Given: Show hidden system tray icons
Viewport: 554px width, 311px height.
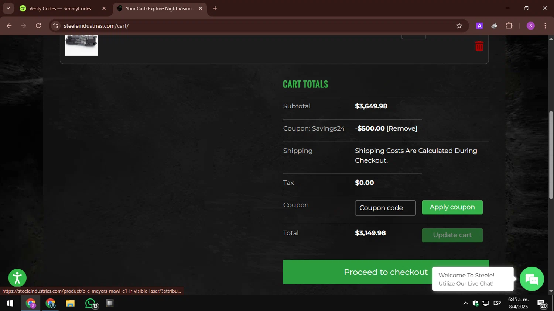Looking at the screenshot, I should (x=465, y=303).
